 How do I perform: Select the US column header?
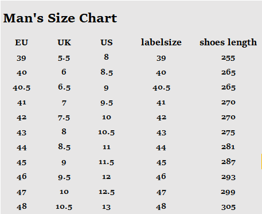pyautogui.click(x=107, y=42)
